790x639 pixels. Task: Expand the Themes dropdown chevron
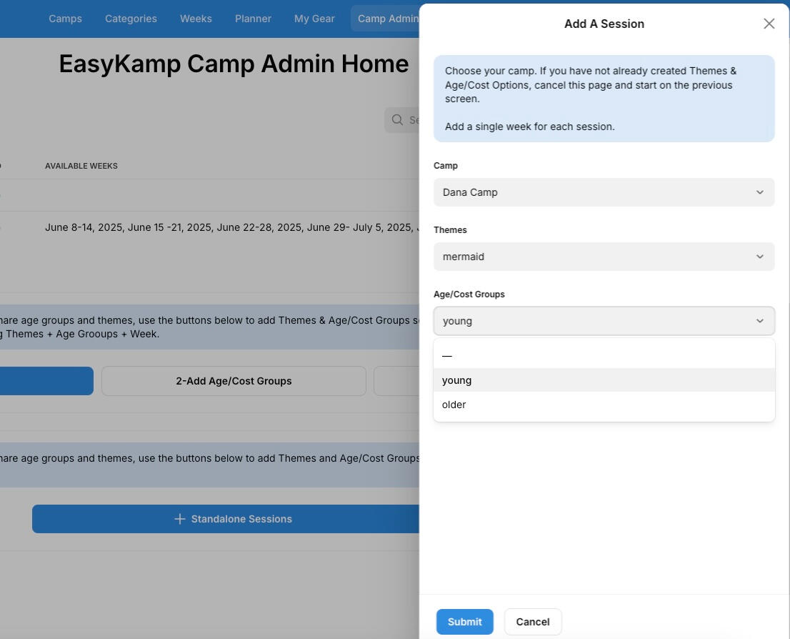(759, 257)
